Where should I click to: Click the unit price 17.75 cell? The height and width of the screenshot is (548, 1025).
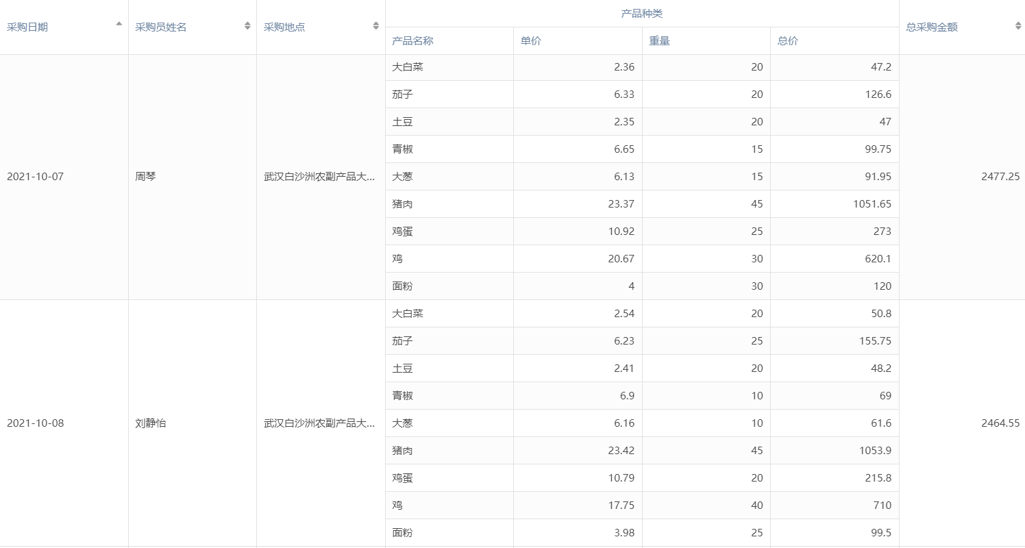(619, 506)
